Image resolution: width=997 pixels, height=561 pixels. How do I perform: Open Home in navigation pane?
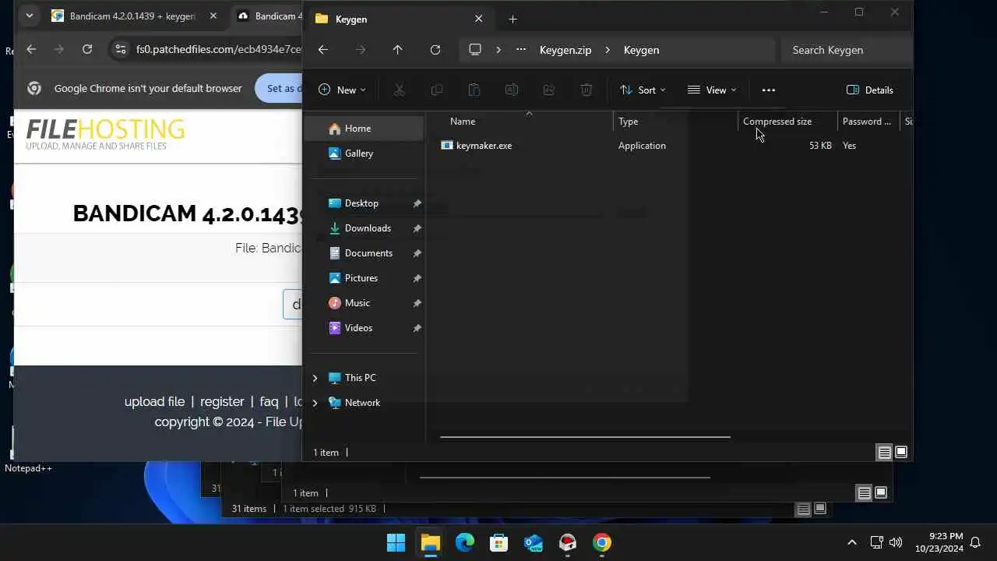coord(365,129)
